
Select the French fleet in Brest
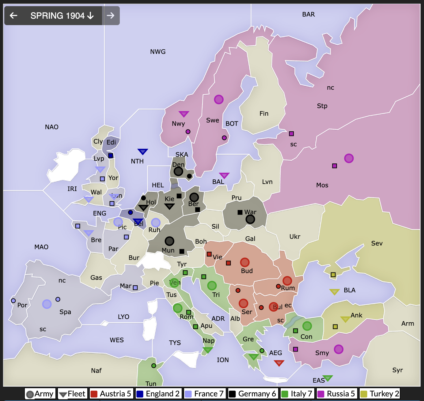[x=89, y=233]
